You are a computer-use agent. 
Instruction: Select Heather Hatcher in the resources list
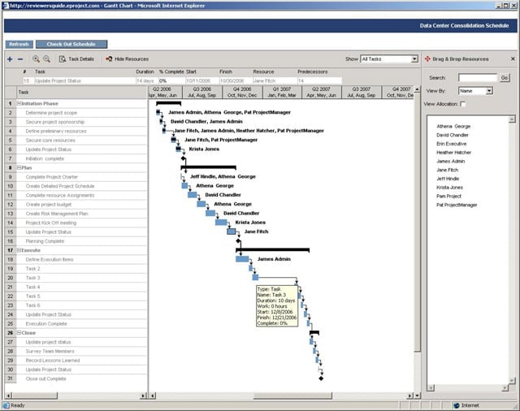tap(453, 153)
